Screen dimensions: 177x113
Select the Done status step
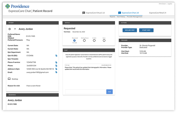[104, 40]
